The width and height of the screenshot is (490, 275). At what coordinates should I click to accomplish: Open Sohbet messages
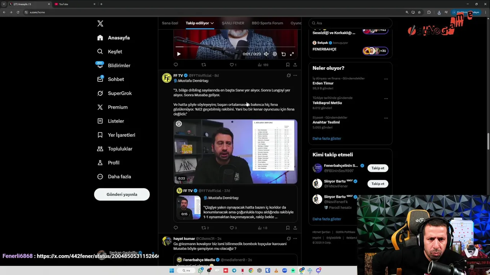pyautogui.click(x=110, y=79)
